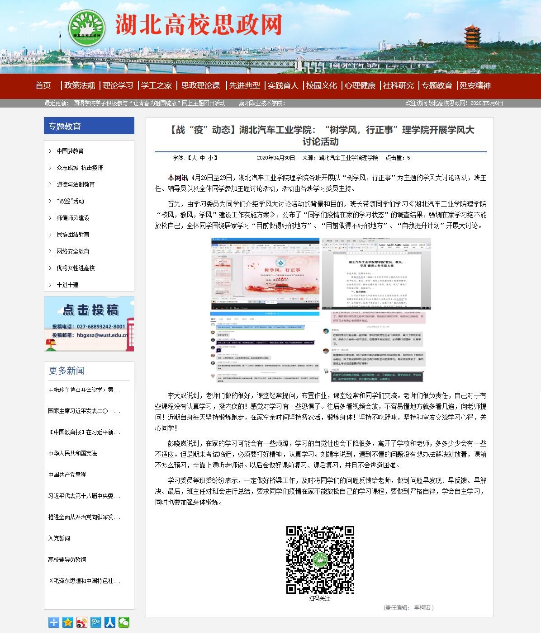Image resolution: width=541 pixels, height=639 pixels.
Task: Go to the 心理健康 nav tab
Action: pos(360,85)
